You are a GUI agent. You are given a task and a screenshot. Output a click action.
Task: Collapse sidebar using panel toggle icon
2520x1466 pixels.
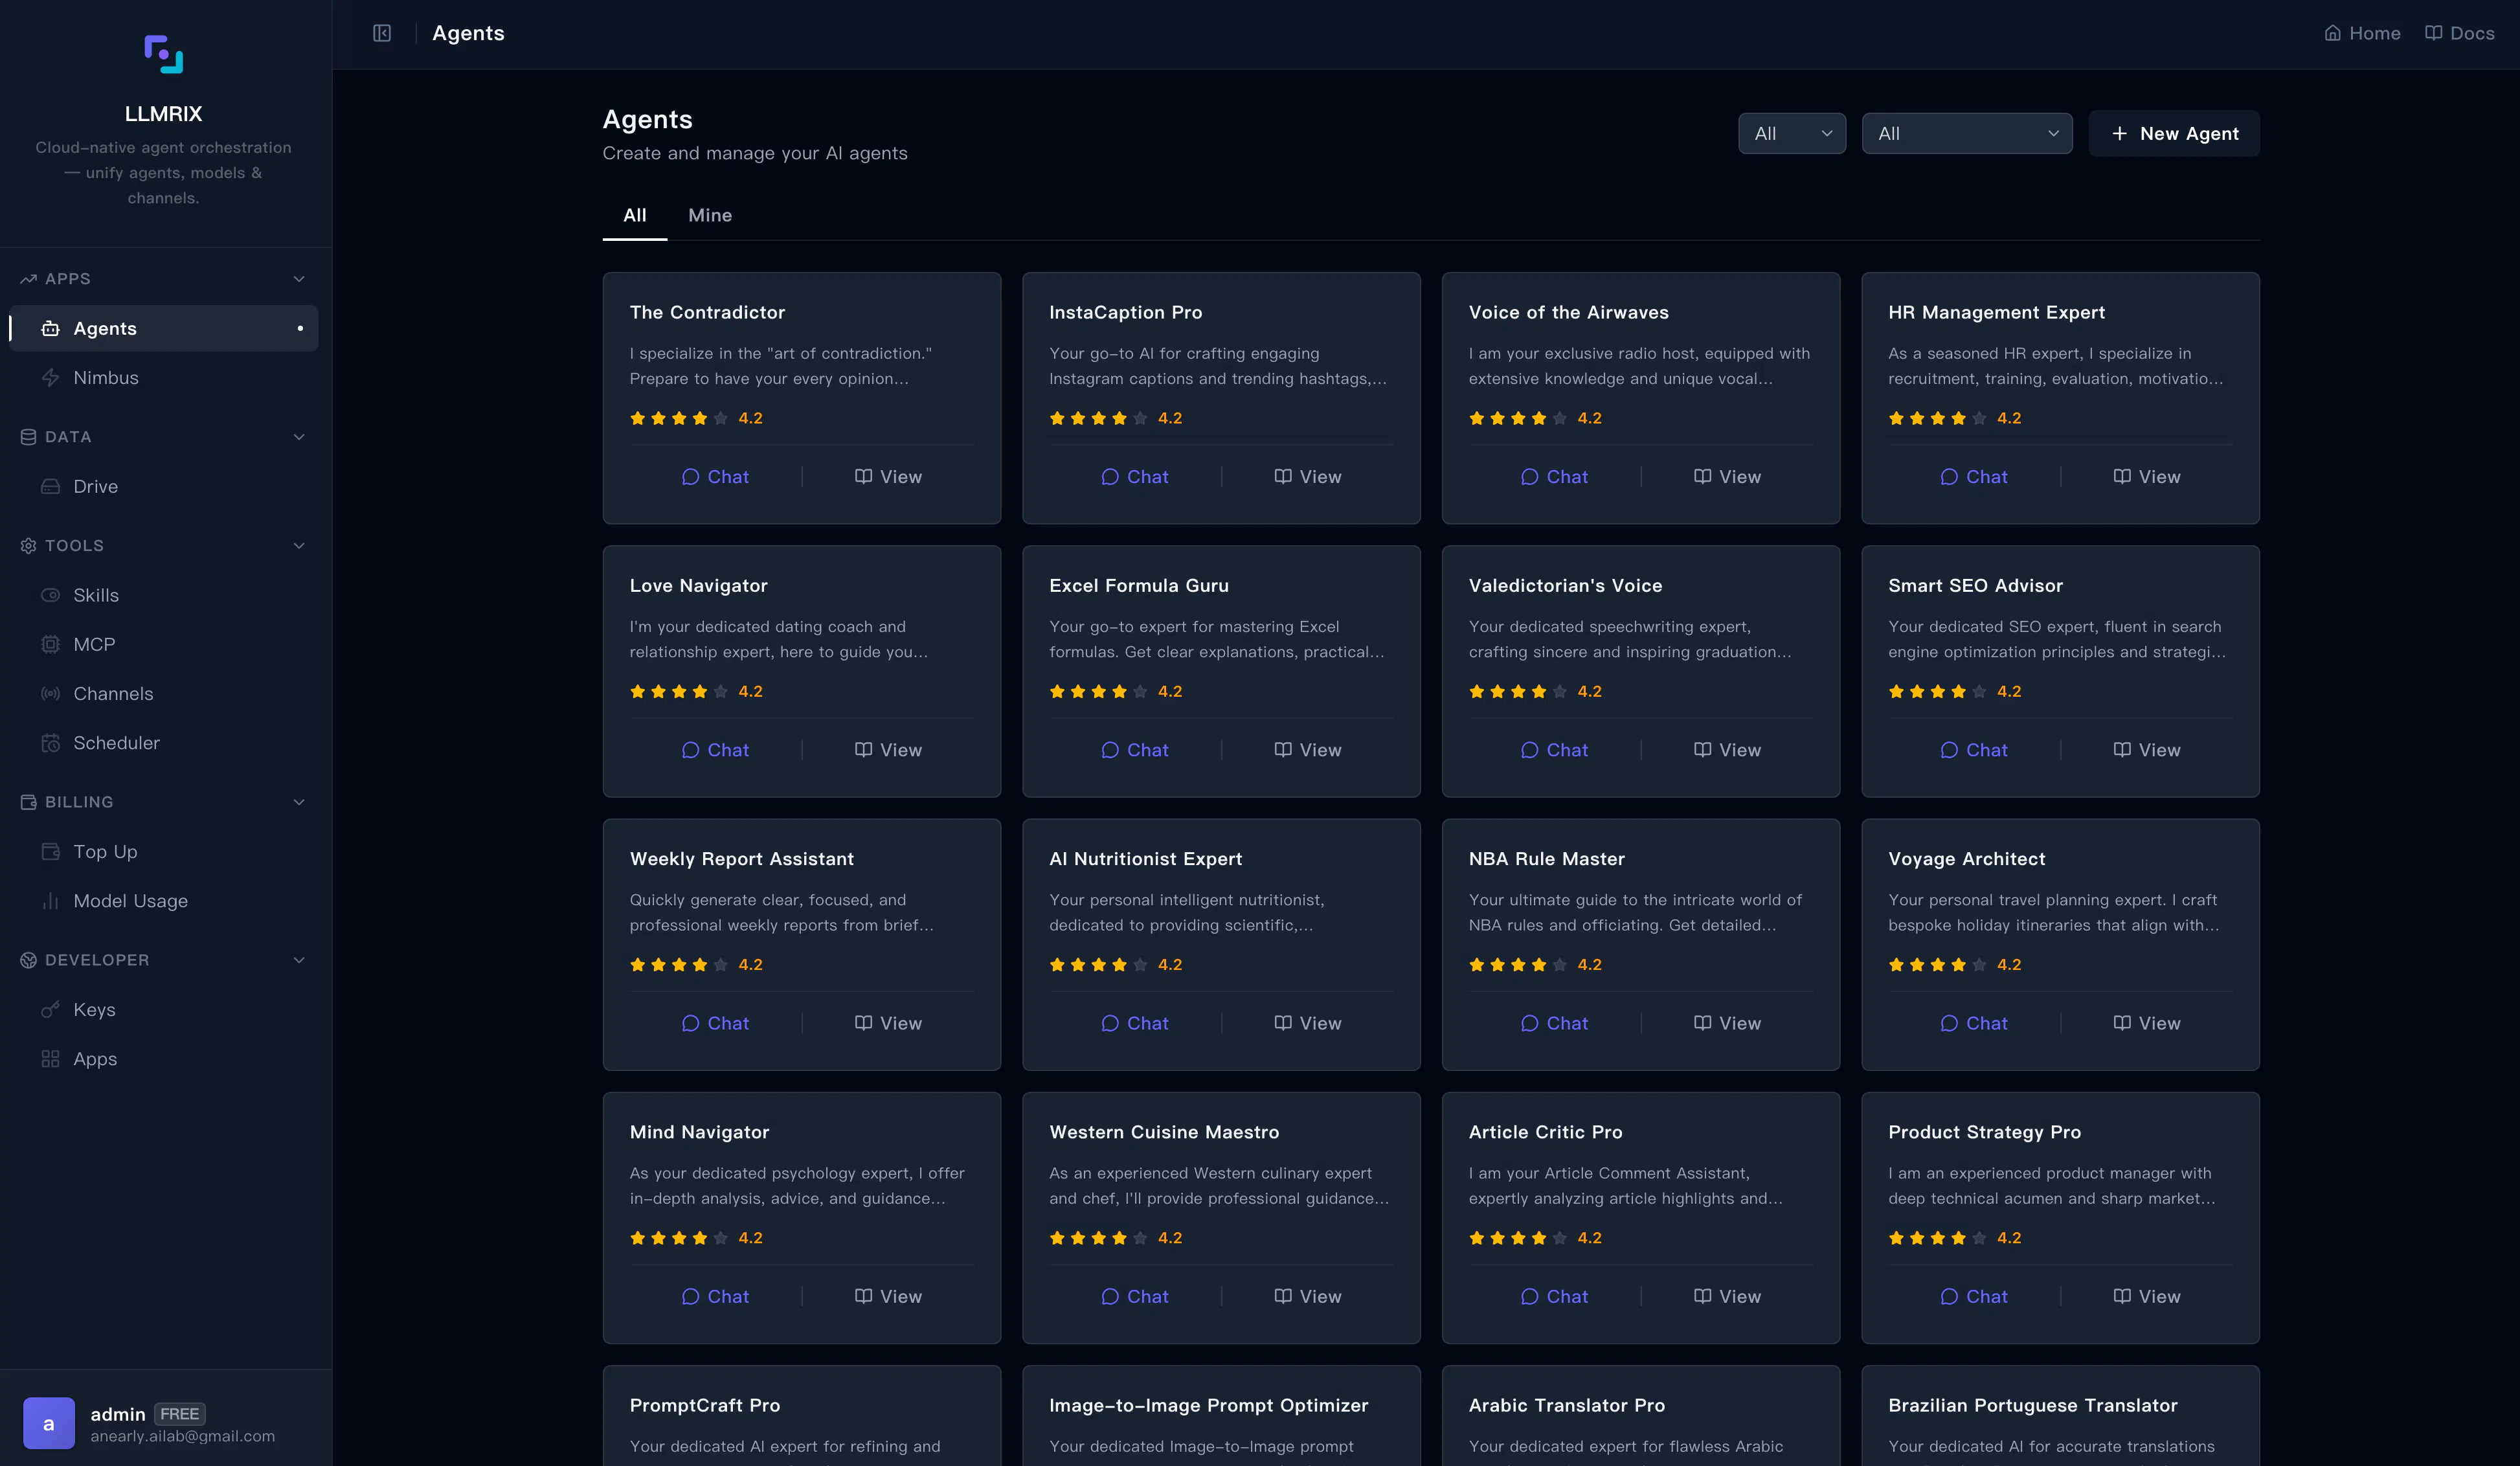tap(382, 33)
